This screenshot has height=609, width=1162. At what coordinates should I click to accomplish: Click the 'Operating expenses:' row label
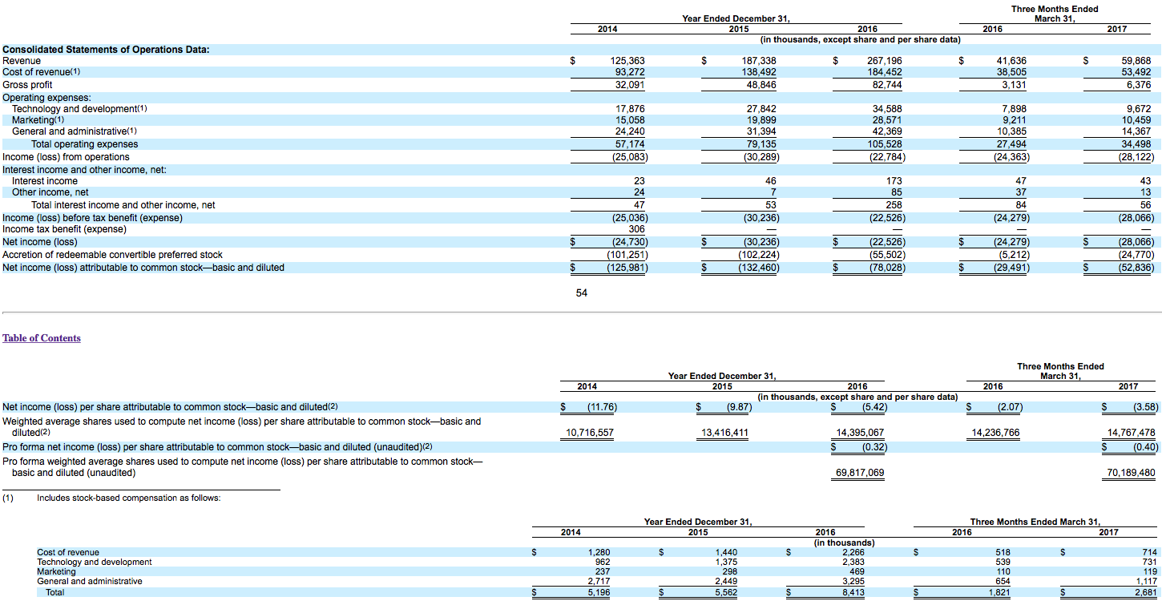point(46,98)
